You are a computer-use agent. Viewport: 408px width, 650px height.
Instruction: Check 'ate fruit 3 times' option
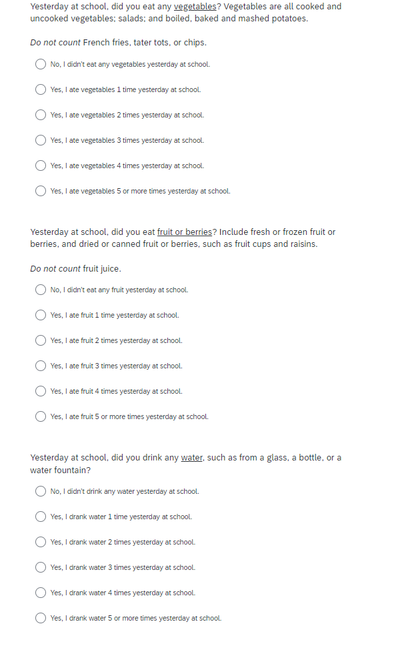41,366
